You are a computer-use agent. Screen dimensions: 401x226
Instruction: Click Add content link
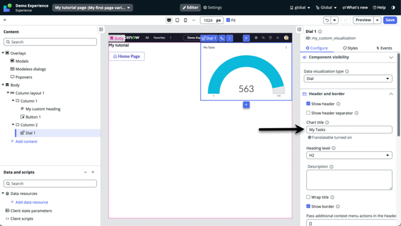[24, 141]
